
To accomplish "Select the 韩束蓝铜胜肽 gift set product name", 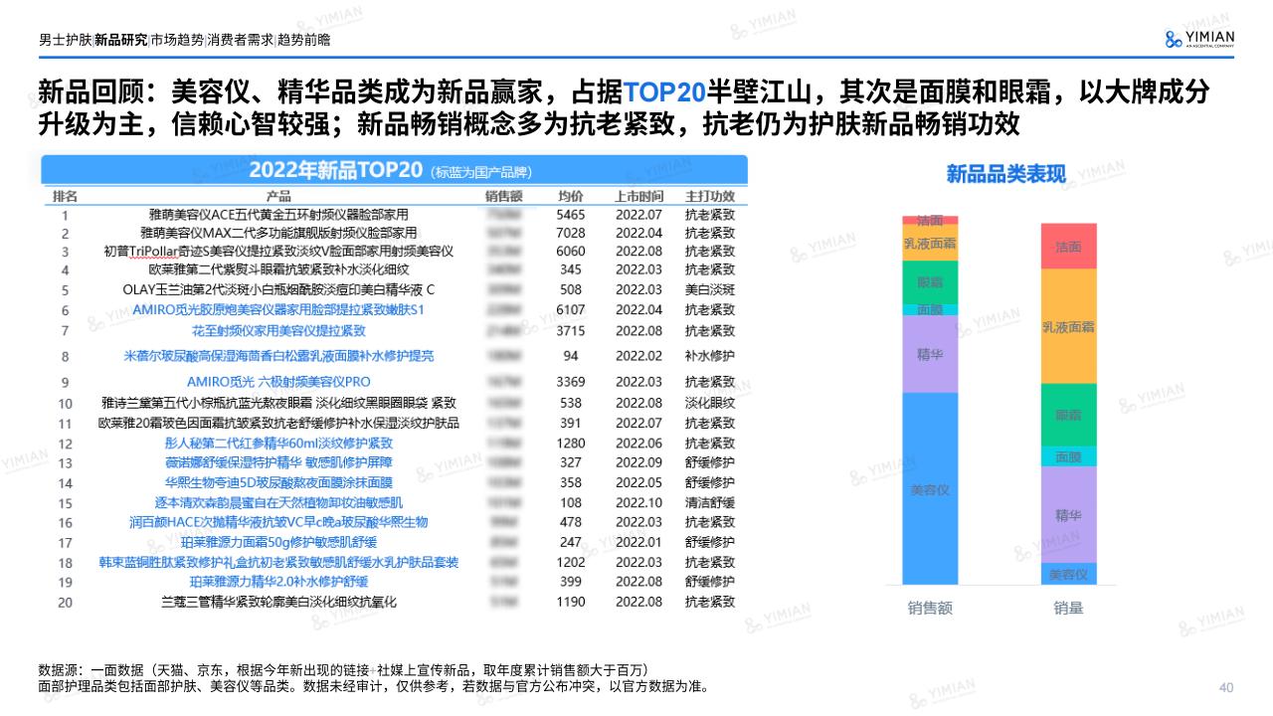I will point(279,562).
